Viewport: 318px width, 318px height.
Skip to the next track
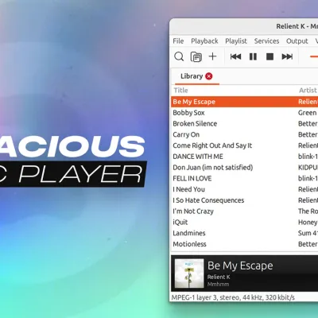[x=287, y=56]
